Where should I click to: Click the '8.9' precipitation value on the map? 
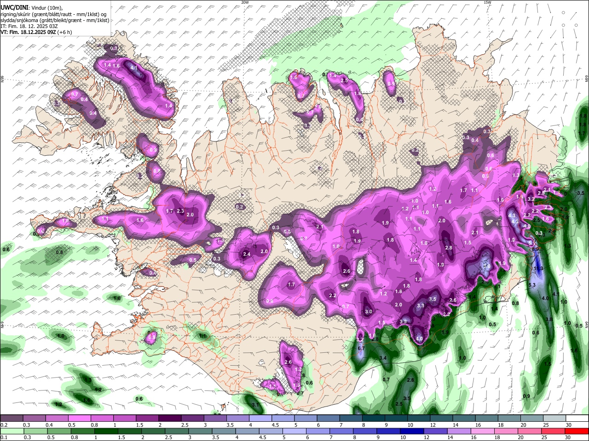pyautogui.click(x=535, y=249)
